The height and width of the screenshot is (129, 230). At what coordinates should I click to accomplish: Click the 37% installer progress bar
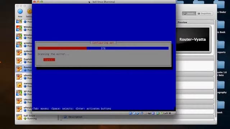(103, 48)
